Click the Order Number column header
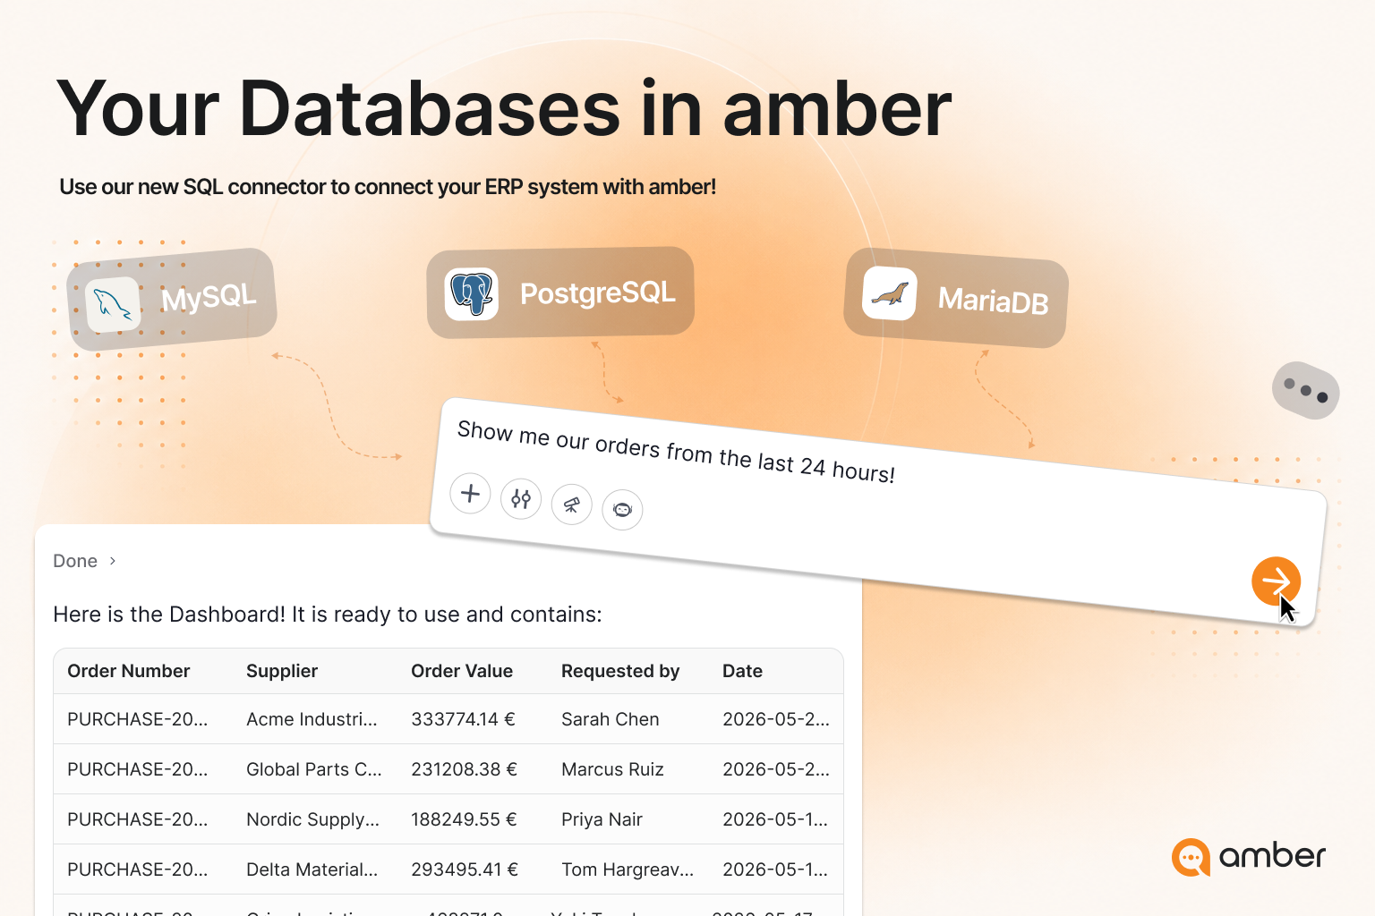This screenshot has width=1375, height=916. coord(129,671)
